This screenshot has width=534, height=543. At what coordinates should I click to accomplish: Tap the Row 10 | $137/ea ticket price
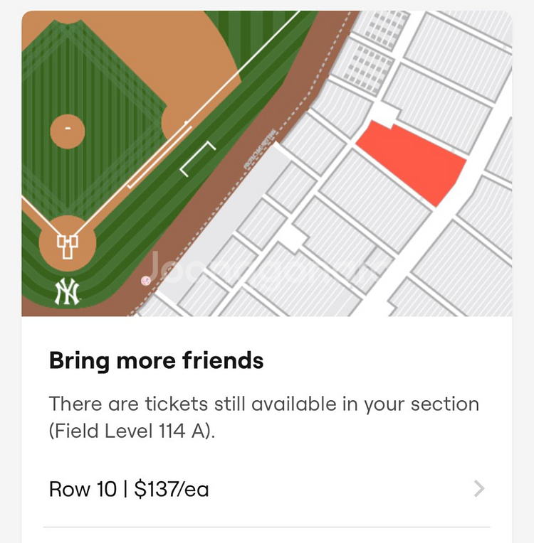129,489
